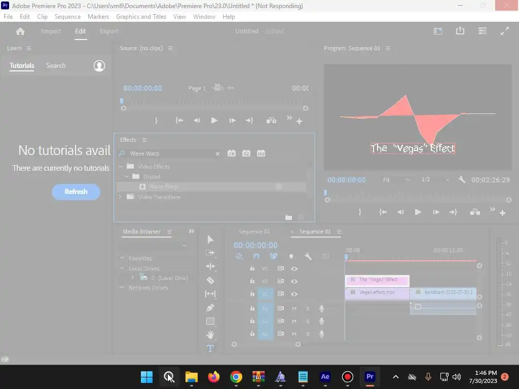Click the Accelerated Effects filter icon
The height and width of the screenshot is (389, 519).
tap(231, 153)
